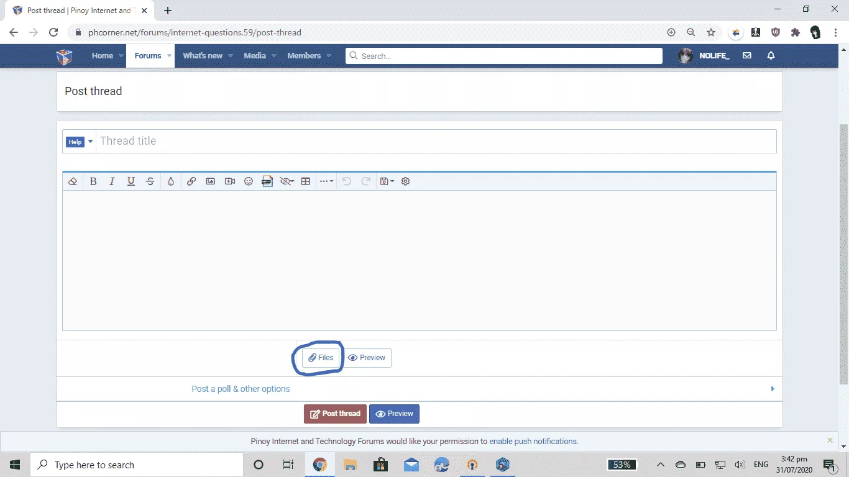The image size is (849, 477).
Task: Open the Extensions puzzle piece icon
Action: (796, 32)
